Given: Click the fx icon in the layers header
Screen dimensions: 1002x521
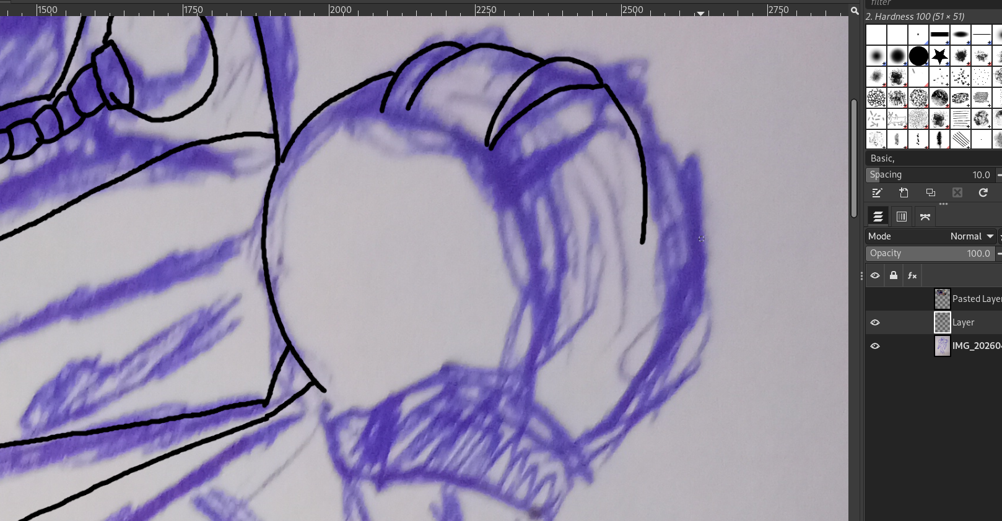Looking at the screenshot, I should pos(912,275).
